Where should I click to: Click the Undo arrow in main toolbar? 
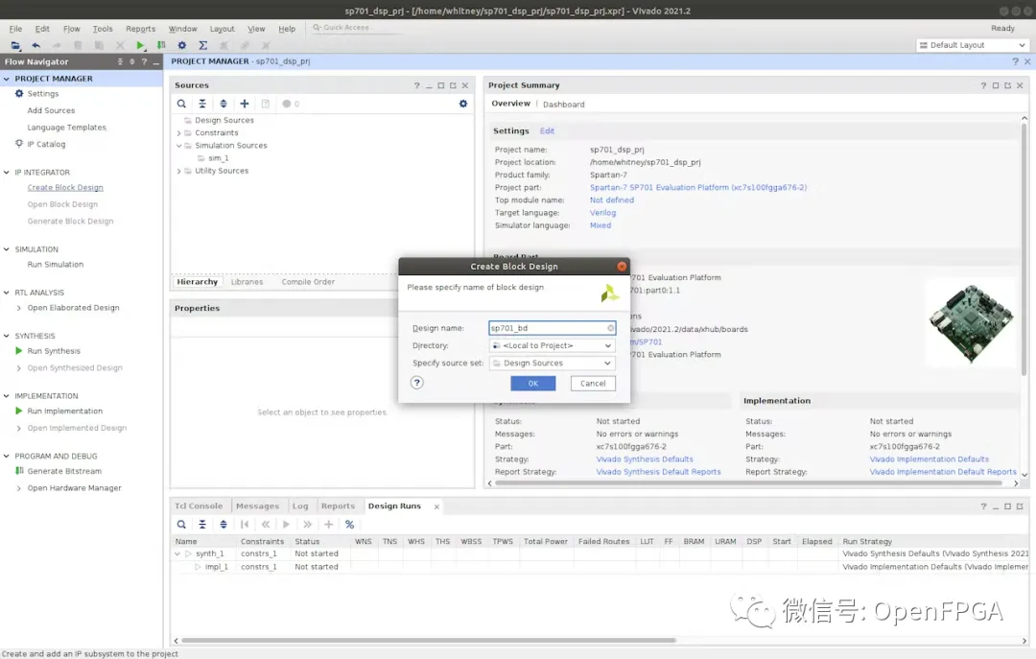pos(35,45)
